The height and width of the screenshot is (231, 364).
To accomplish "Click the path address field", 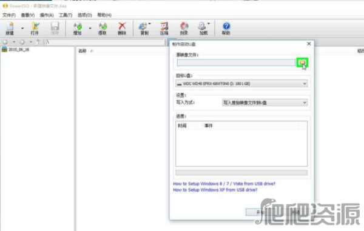I will pos(106,42).
